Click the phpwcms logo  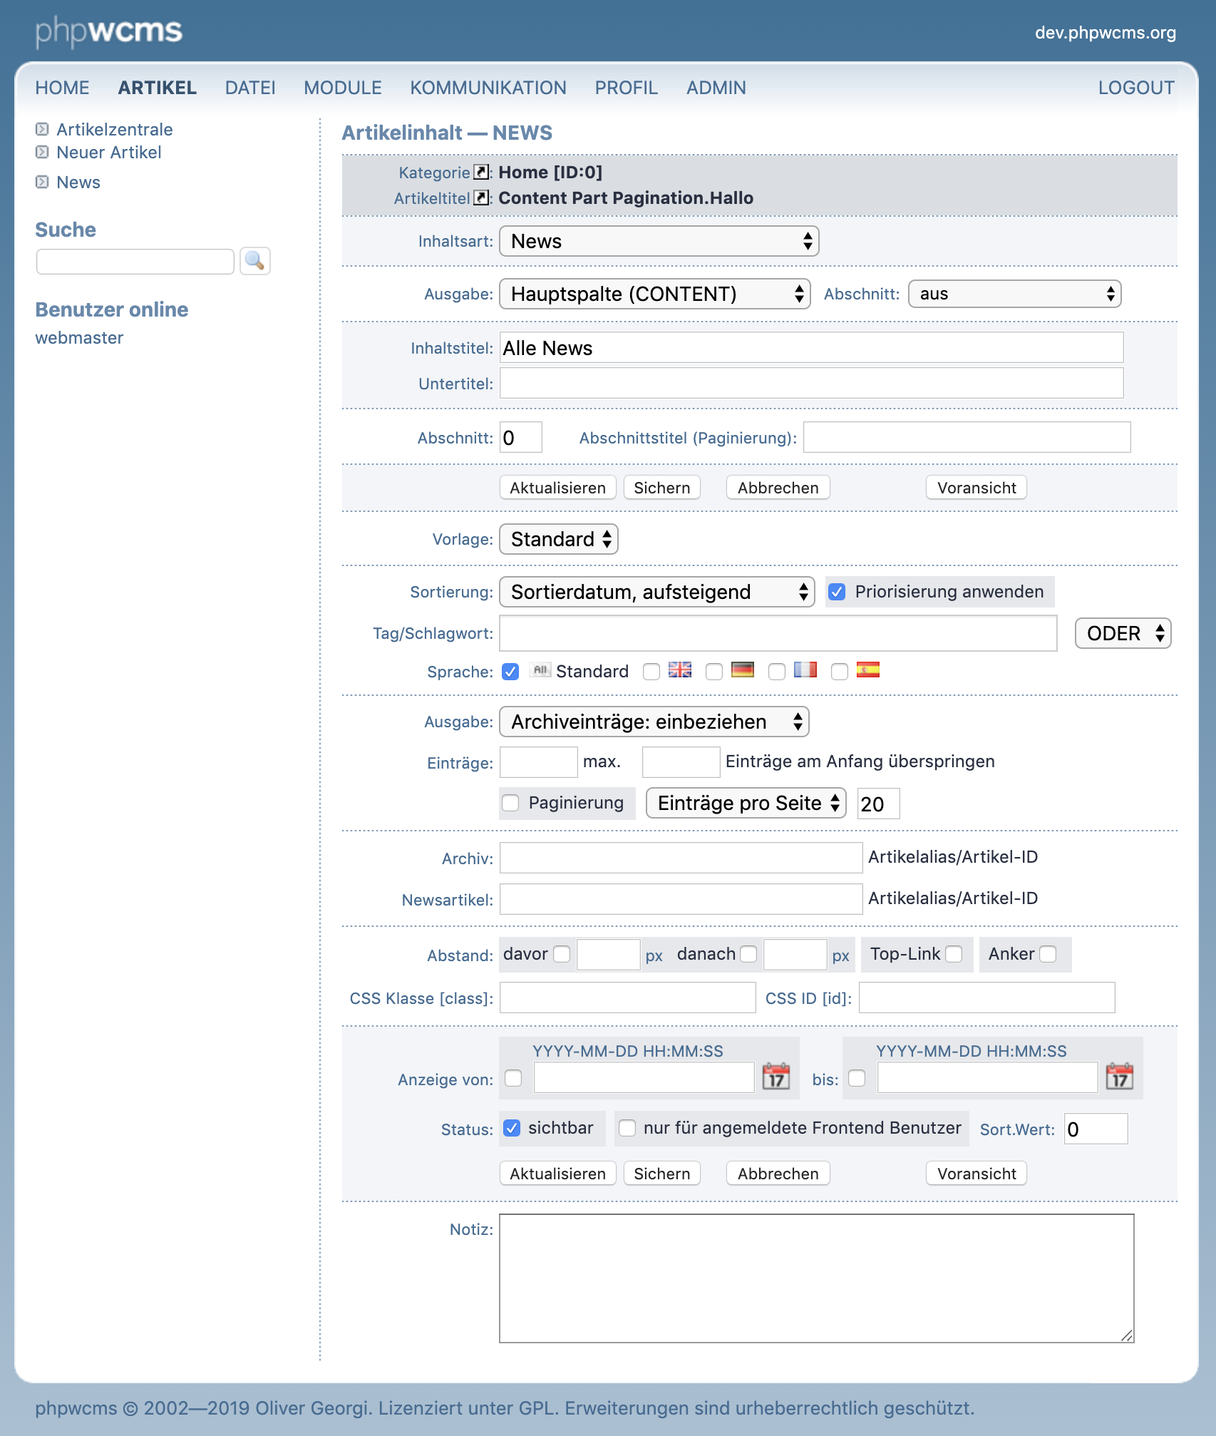[x=109, y=32]
